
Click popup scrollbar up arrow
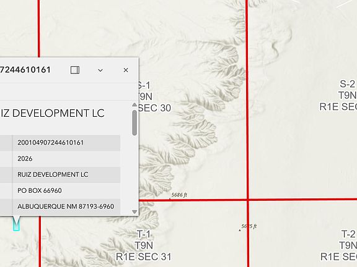click(134, 104)
